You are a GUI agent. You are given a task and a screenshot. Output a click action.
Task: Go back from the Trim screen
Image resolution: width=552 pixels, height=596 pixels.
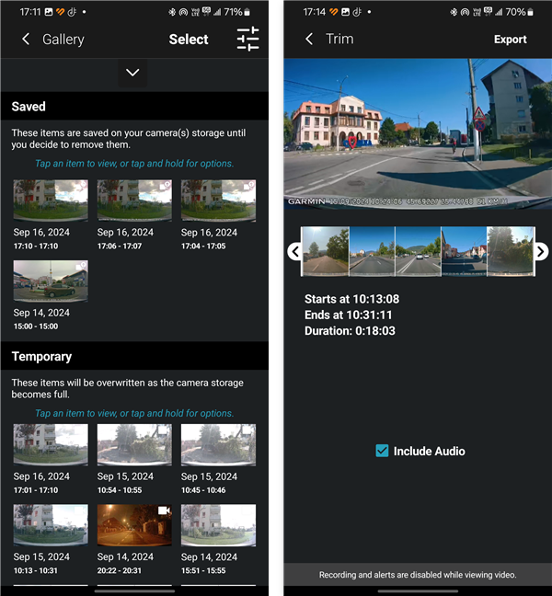(309, 39)
